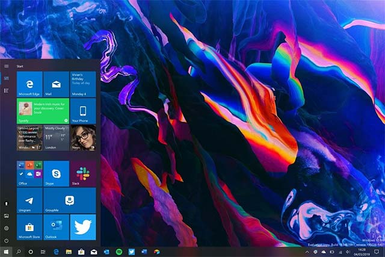Launch the Skype tile
This screenshot has height=257, width=385.
tap(56, 173)
